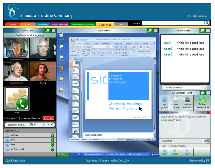
Task: Open the PowerPoint Slide Show tab
Action: click(118, 43)
